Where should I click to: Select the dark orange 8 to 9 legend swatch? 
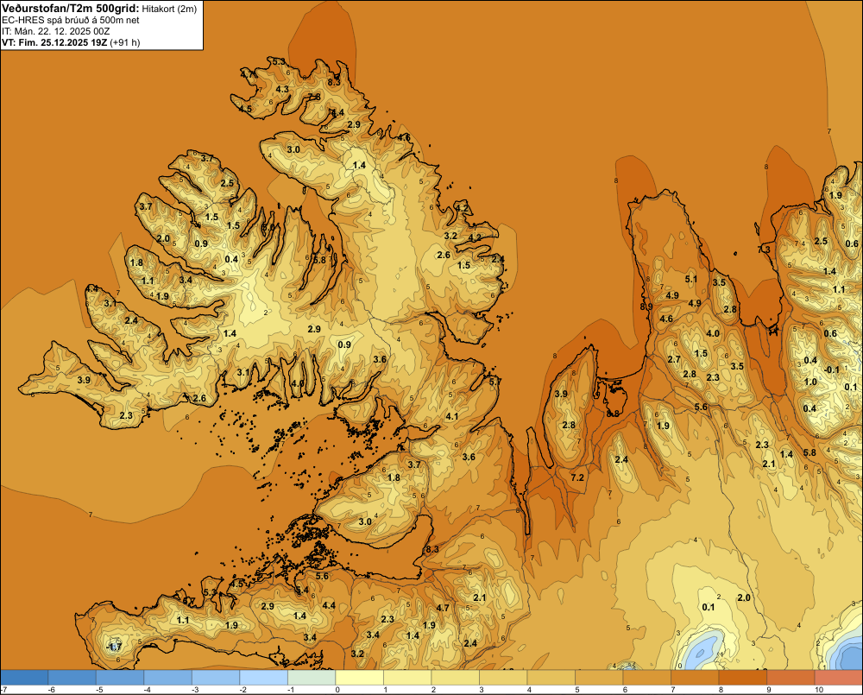click(x=742, y=678)
